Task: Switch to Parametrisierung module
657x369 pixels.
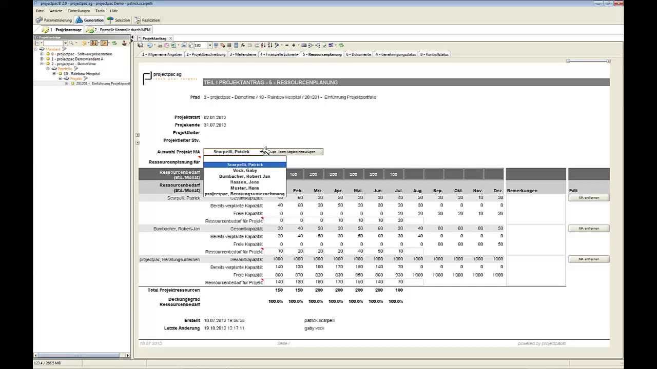Action: (x=54, y=20)
